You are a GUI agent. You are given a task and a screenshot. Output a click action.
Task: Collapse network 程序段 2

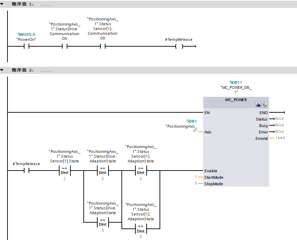pyautogui.click(x=2, y=70)
